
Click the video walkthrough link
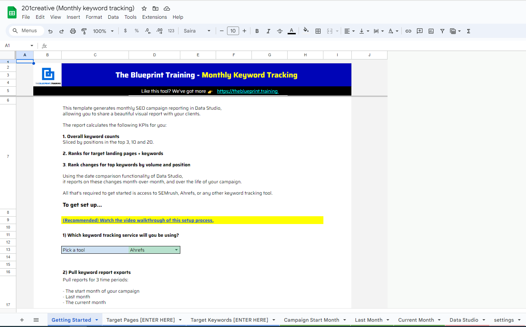138,220
